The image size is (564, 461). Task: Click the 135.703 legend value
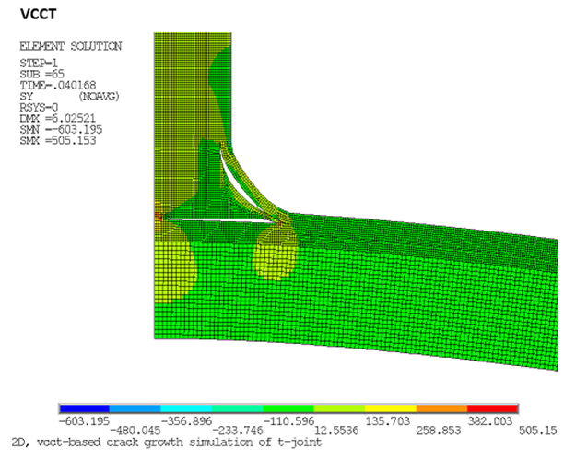coord(388,421)
